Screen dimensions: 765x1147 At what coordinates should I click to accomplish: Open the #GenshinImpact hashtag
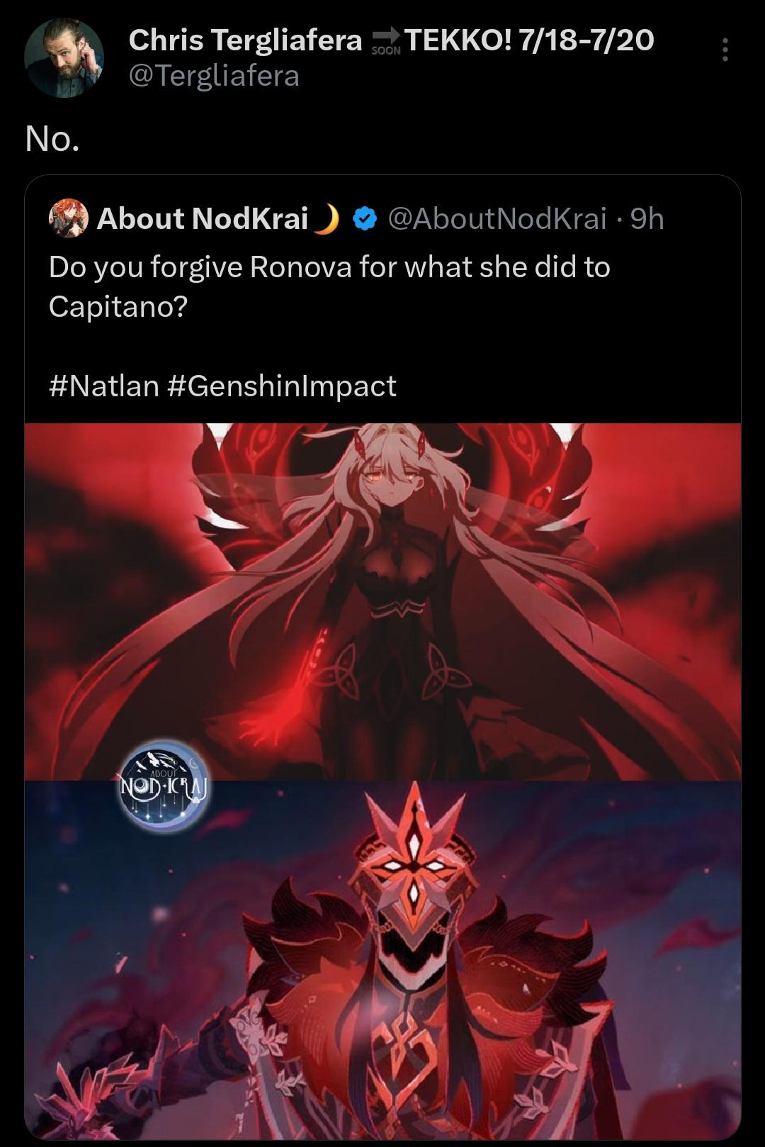(283, 386)
